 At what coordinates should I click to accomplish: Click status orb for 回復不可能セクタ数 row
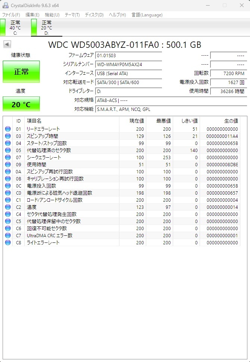8,228
